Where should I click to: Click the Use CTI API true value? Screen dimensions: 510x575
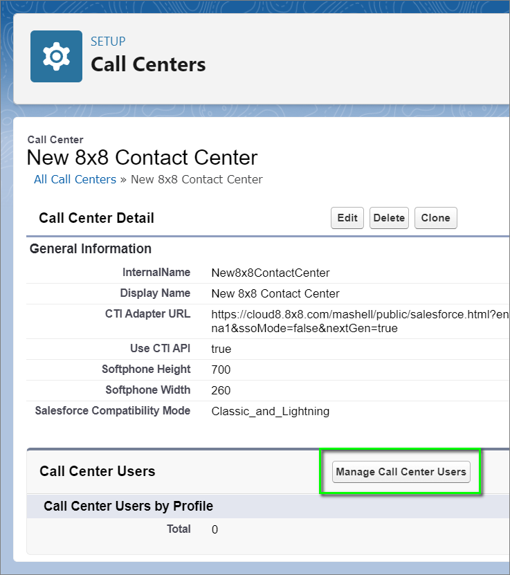click(x=221, y=349)
